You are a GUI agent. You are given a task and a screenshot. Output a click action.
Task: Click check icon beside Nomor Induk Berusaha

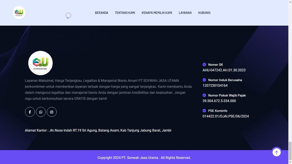pos(204,80)
